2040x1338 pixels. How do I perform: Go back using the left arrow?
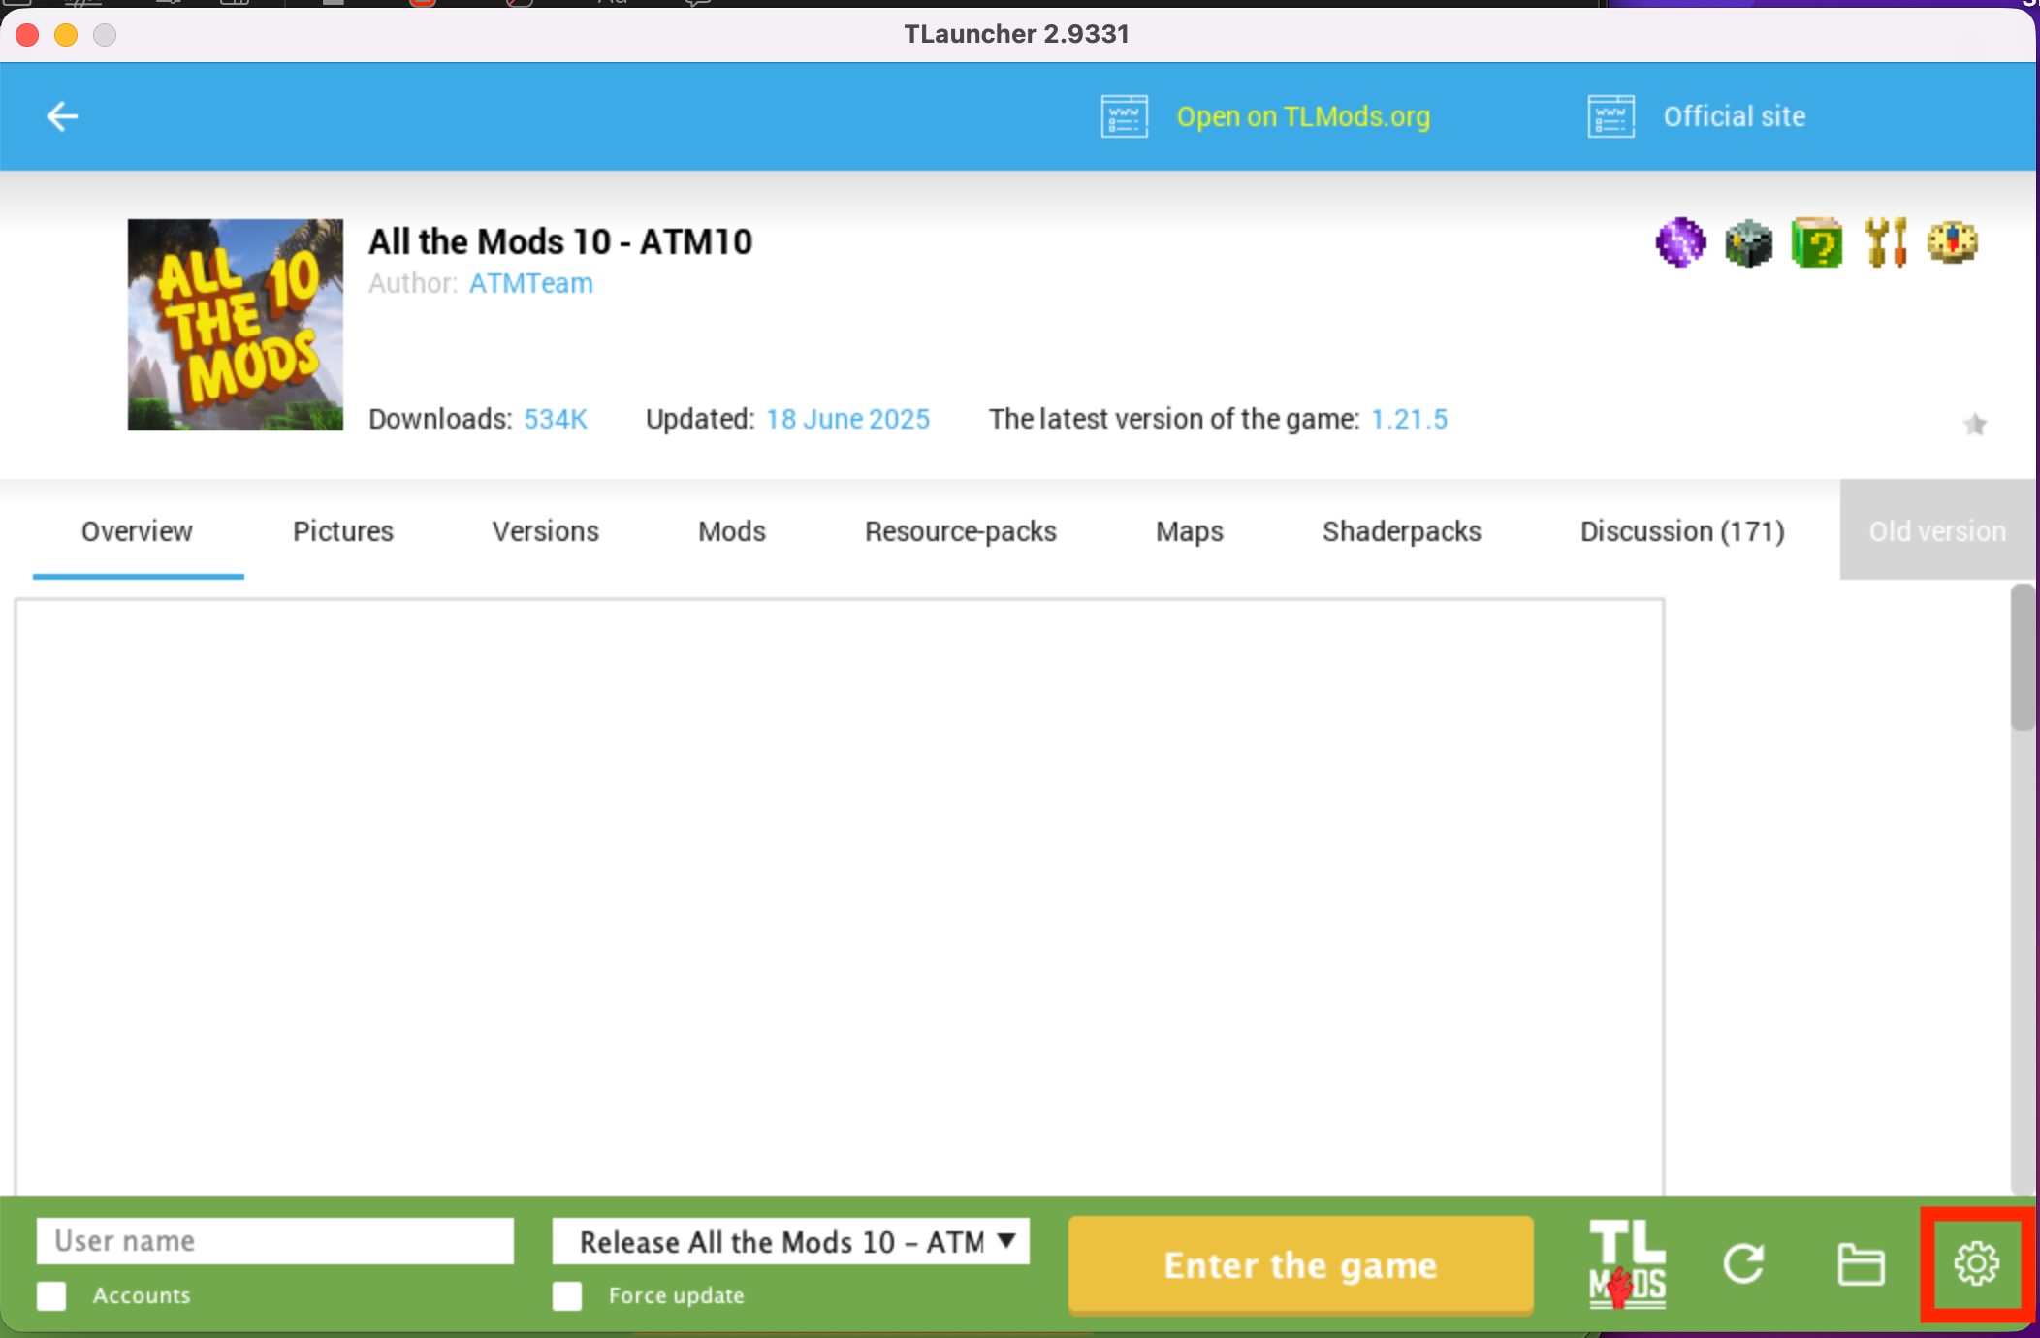[62, 116]
